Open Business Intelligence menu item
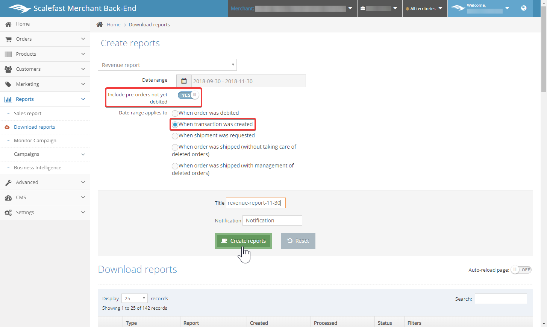547x327 pixels. (x=37, y=168)
